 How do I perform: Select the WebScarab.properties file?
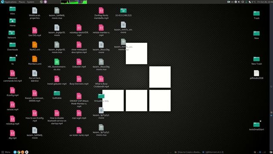(35, 13)
